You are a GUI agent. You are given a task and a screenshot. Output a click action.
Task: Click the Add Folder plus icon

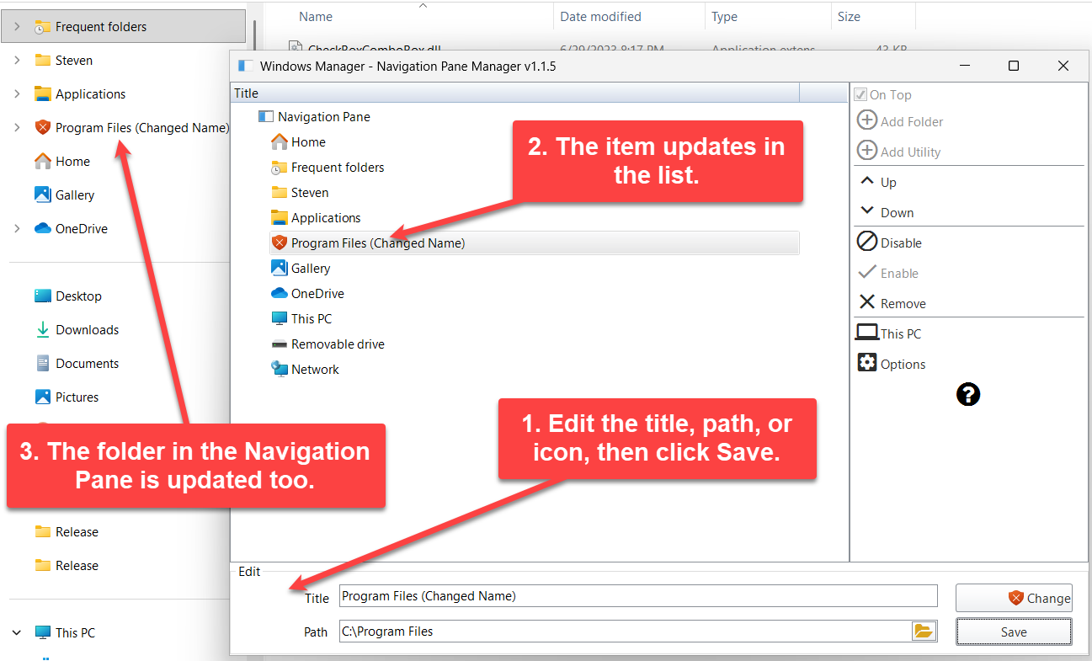coord(866,120)
